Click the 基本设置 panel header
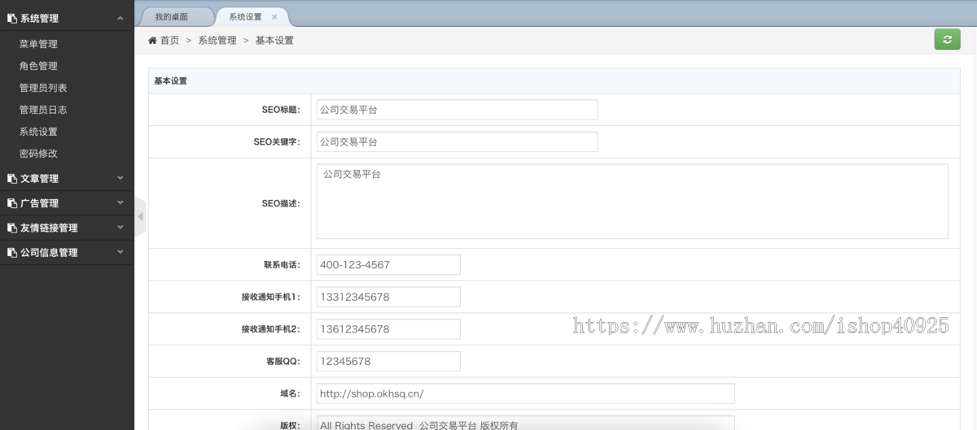Screen dimensions: 977x430 554,80
